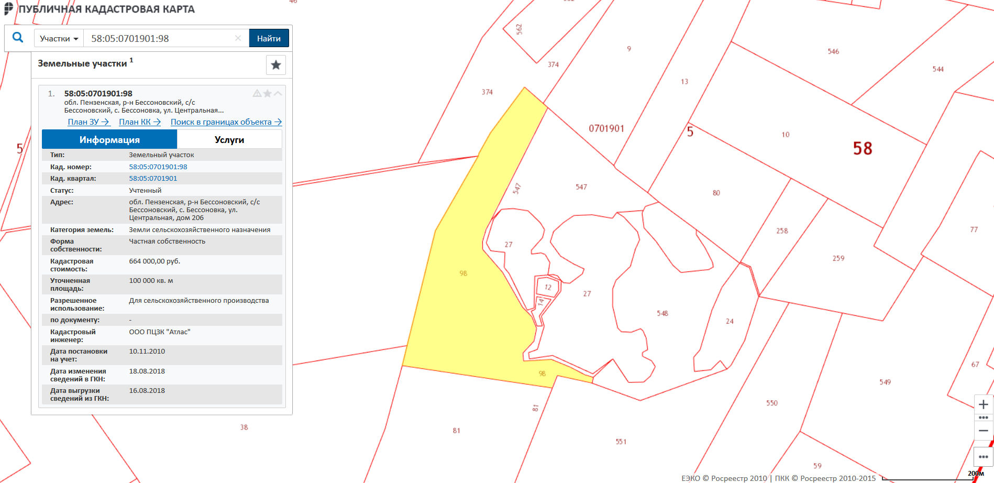Click parcel 549 on the map

pyautogui.click(x=885, y=382)
